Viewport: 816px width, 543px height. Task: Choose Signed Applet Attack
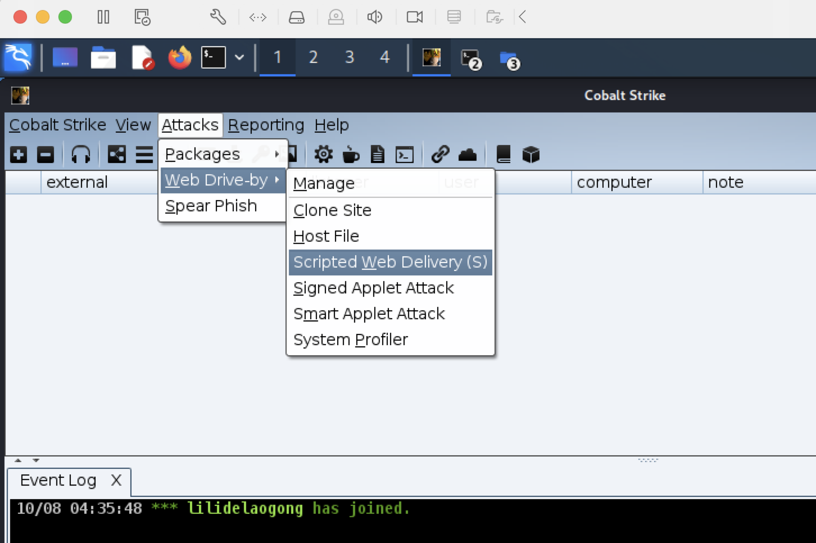[x=390, y=288]
